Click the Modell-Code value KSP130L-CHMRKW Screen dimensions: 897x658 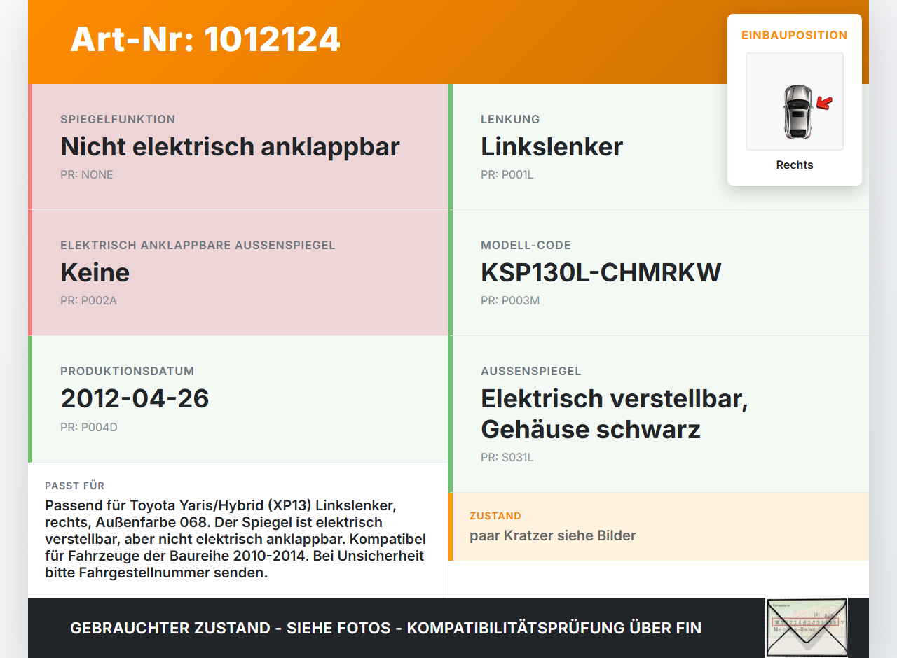coord(601,272)
